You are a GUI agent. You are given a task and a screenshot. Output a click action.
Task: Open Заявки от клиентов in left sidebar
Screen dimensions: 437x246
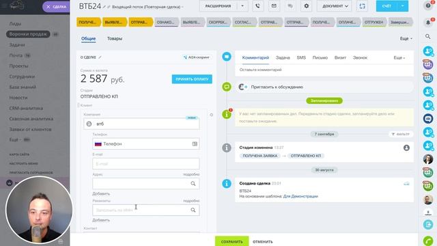tap(30, 129)
